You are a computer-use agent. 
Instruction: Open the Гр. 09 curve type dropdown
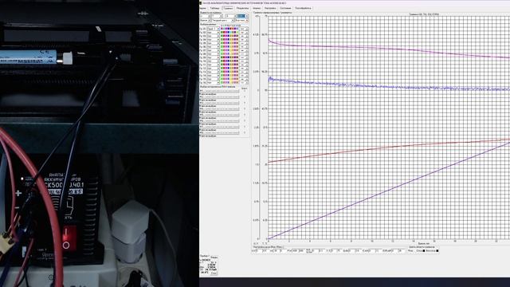pyautogui.click(x=213, y=57)
